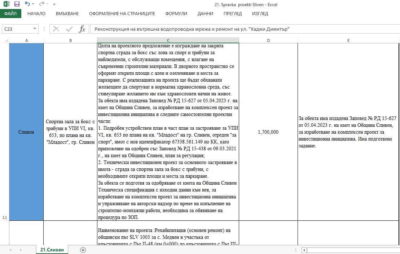Add a new sheet with plus icon

coord(83,250)
